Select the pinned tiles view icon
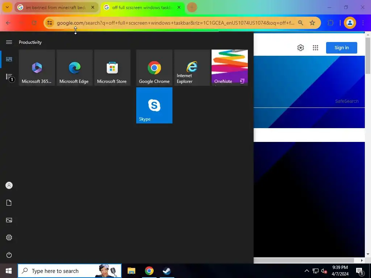 9,59
